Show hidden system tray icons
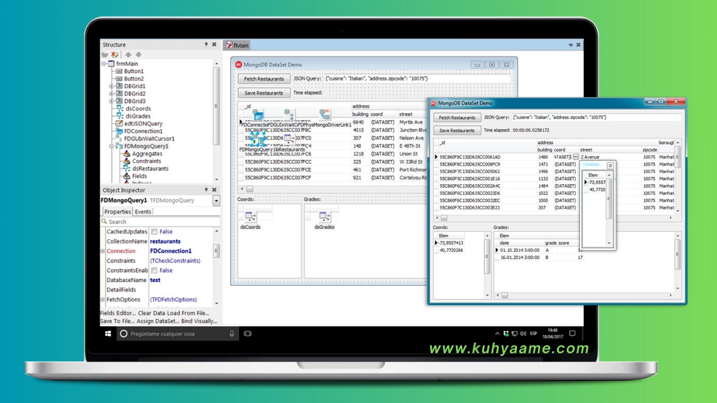Image resolution: width=717 pixels, height=403 pixels. click(497, 334)
